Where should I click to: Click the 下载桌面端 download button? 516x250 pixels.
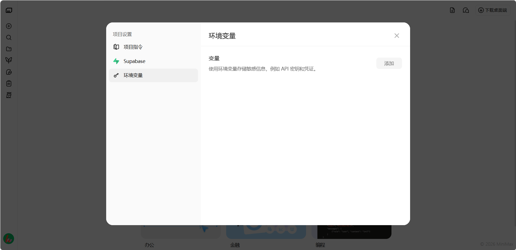[x=493, y=10]
